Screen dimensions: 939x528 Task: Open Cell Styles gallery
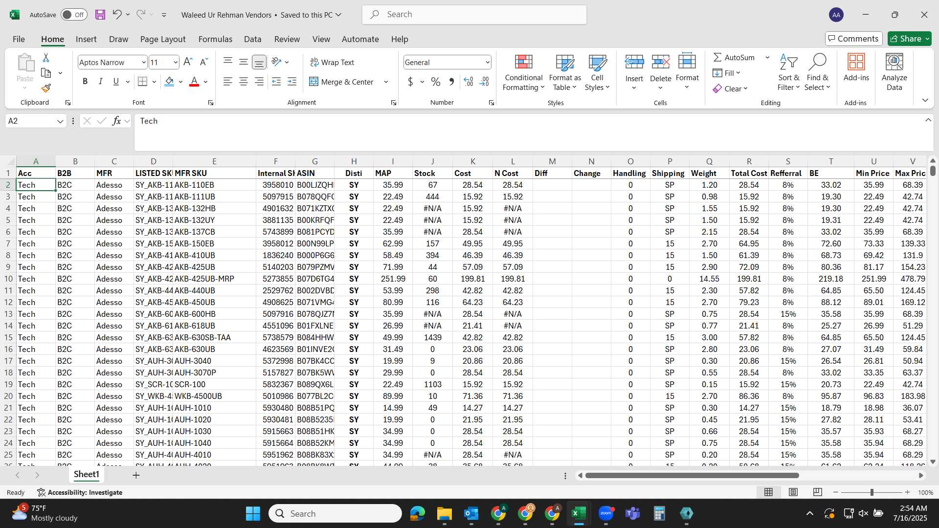pos(597,73)
